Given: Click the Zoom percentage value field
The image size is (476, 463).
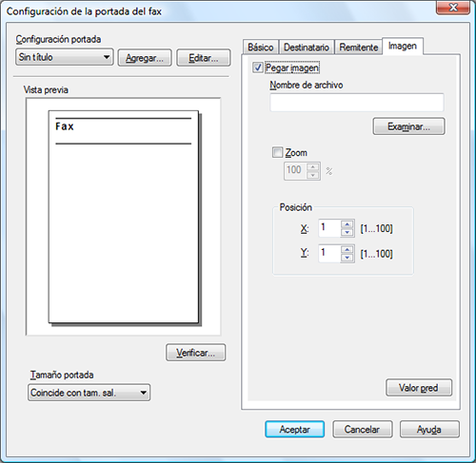Looking at the screenshot, I should [295, 171].
